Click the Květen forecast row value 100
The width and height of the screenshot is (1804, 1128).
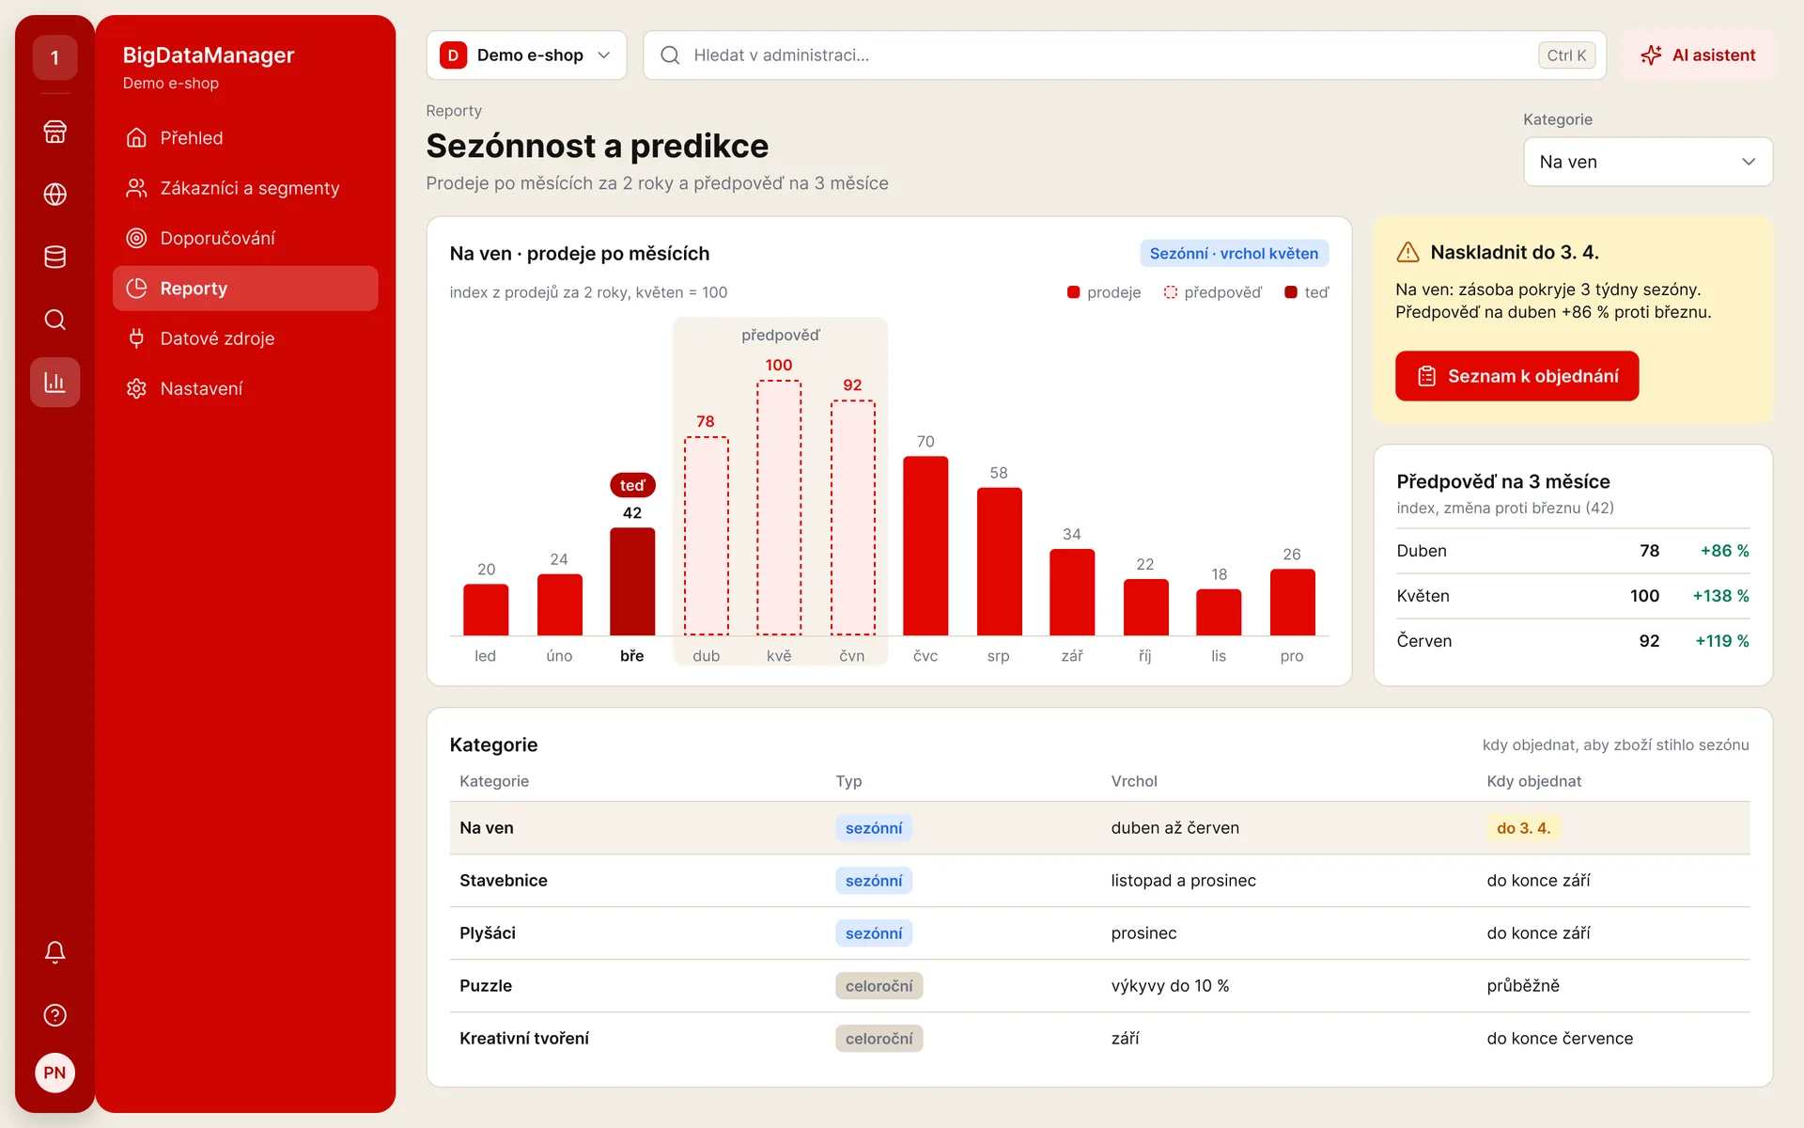[x=1644, y=596]
